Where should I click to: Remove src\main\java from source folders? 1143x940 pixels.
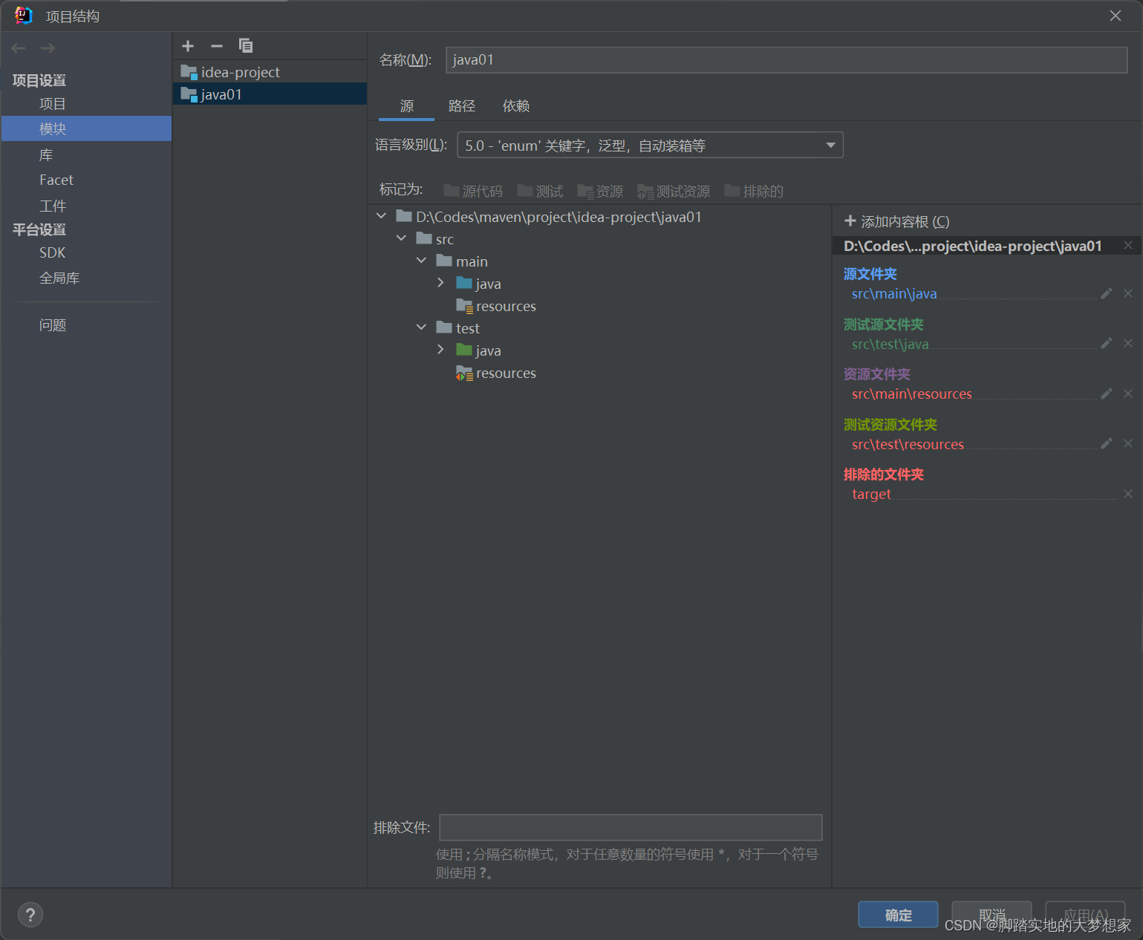coord(1128,293)
